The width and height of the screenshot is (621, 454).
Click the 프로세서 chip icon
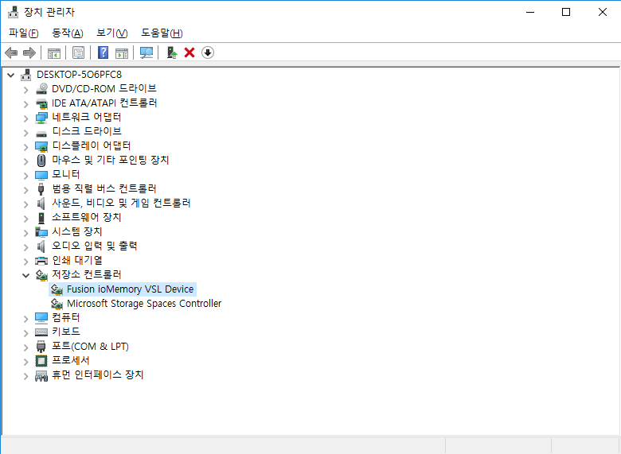(41, 361)
